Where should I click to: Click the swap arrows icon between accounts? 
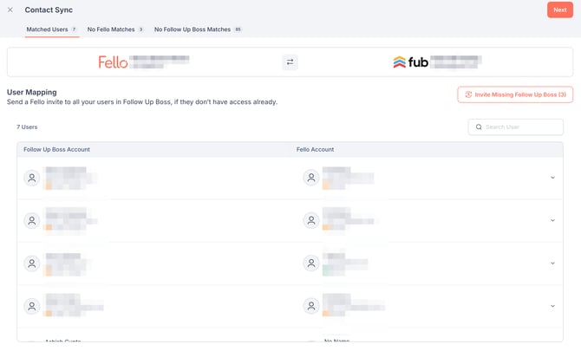pos(290,62)
